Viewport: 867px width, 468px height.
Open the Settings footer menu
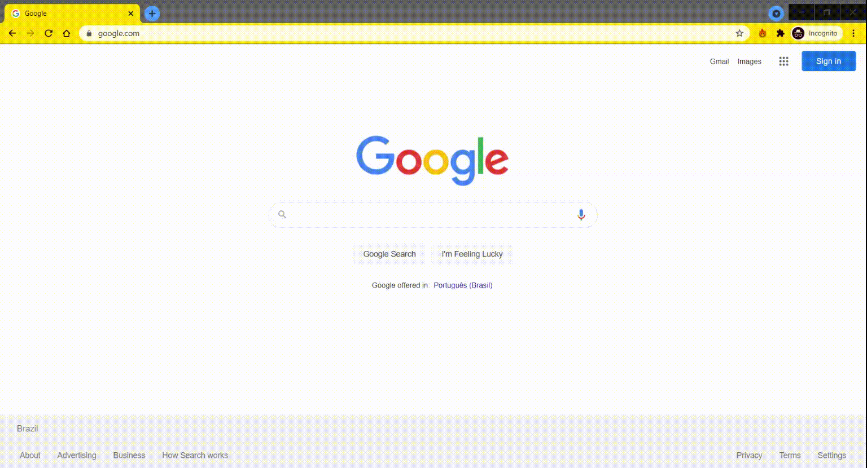(x=831, y=456)
